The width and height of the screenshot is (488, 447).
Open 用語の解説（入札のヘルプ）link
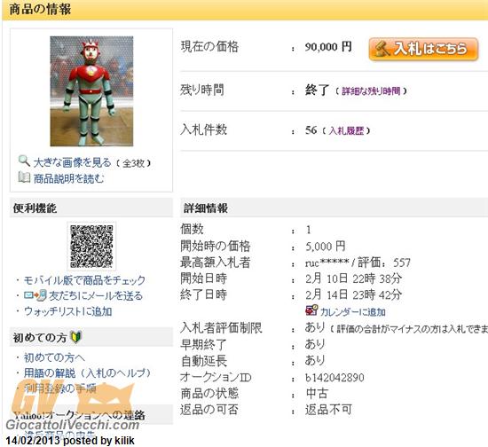[x=87, y=373]
